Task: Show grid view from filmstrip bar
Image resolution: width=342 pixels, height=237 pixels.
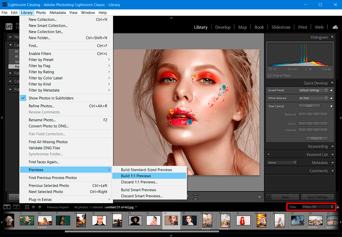Action: point(27,207)
